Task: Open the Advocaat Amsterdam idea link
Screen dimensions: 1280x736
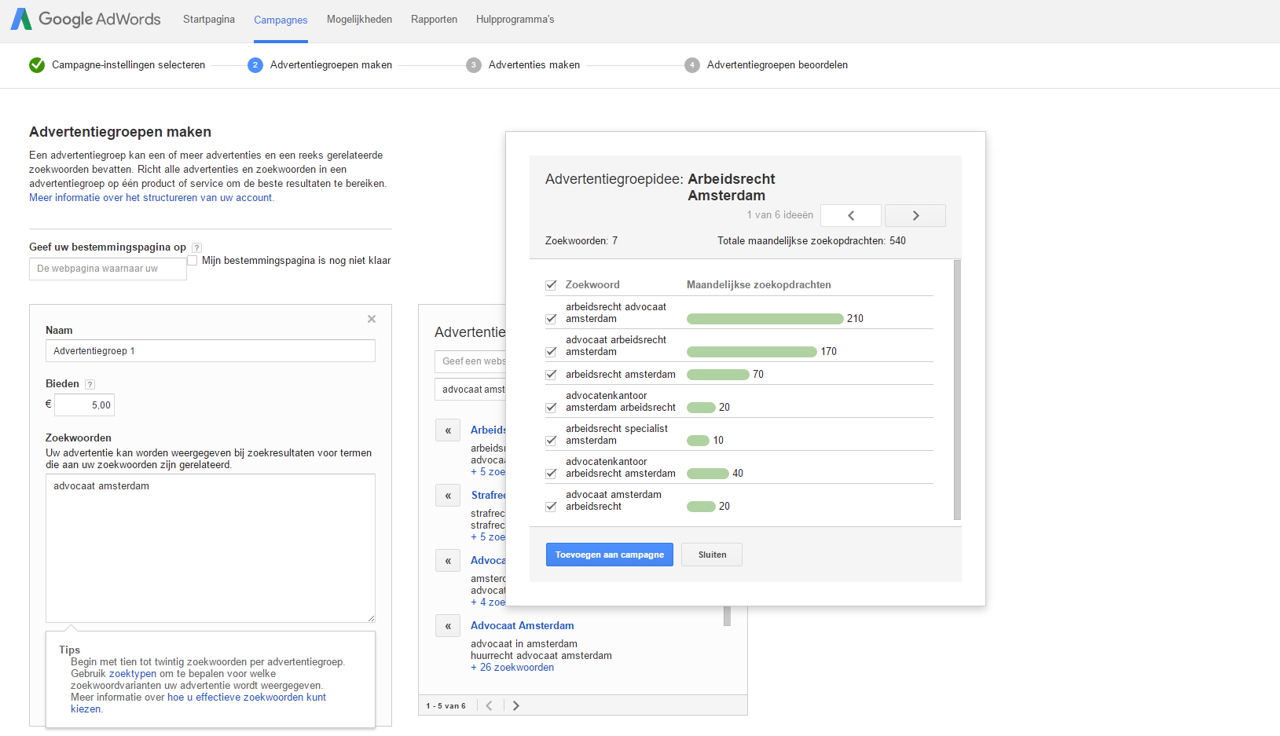Action: pos(523,626)
